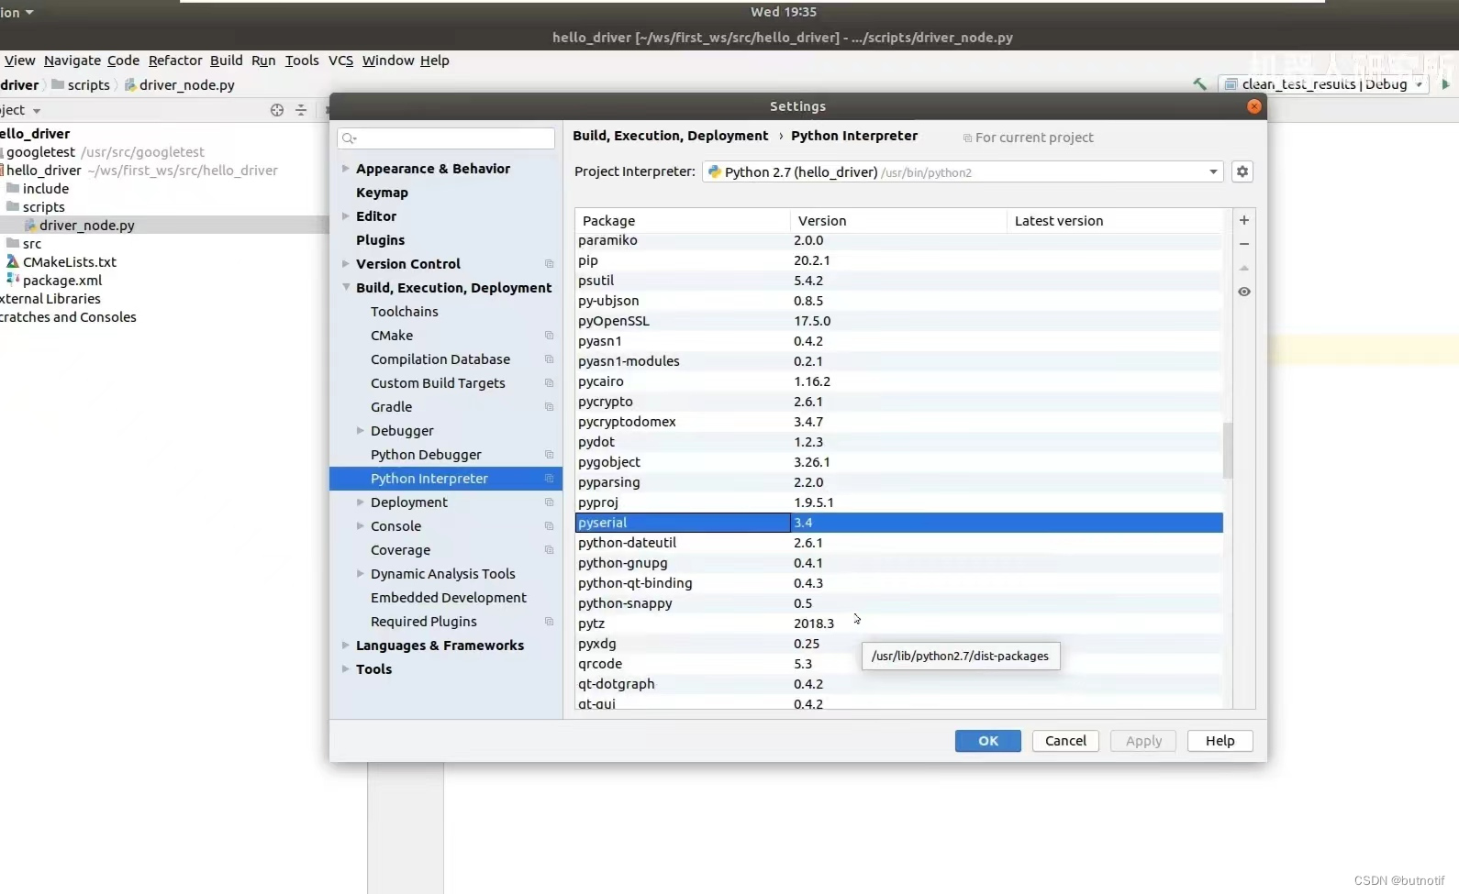Click the interpreter settings gear icon

1242,171
